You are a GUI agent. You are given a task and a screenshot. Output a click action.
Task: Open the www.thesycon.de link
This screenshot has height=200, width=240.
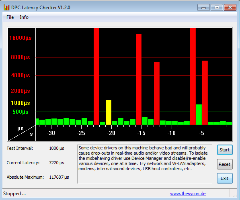pos(188,194)
